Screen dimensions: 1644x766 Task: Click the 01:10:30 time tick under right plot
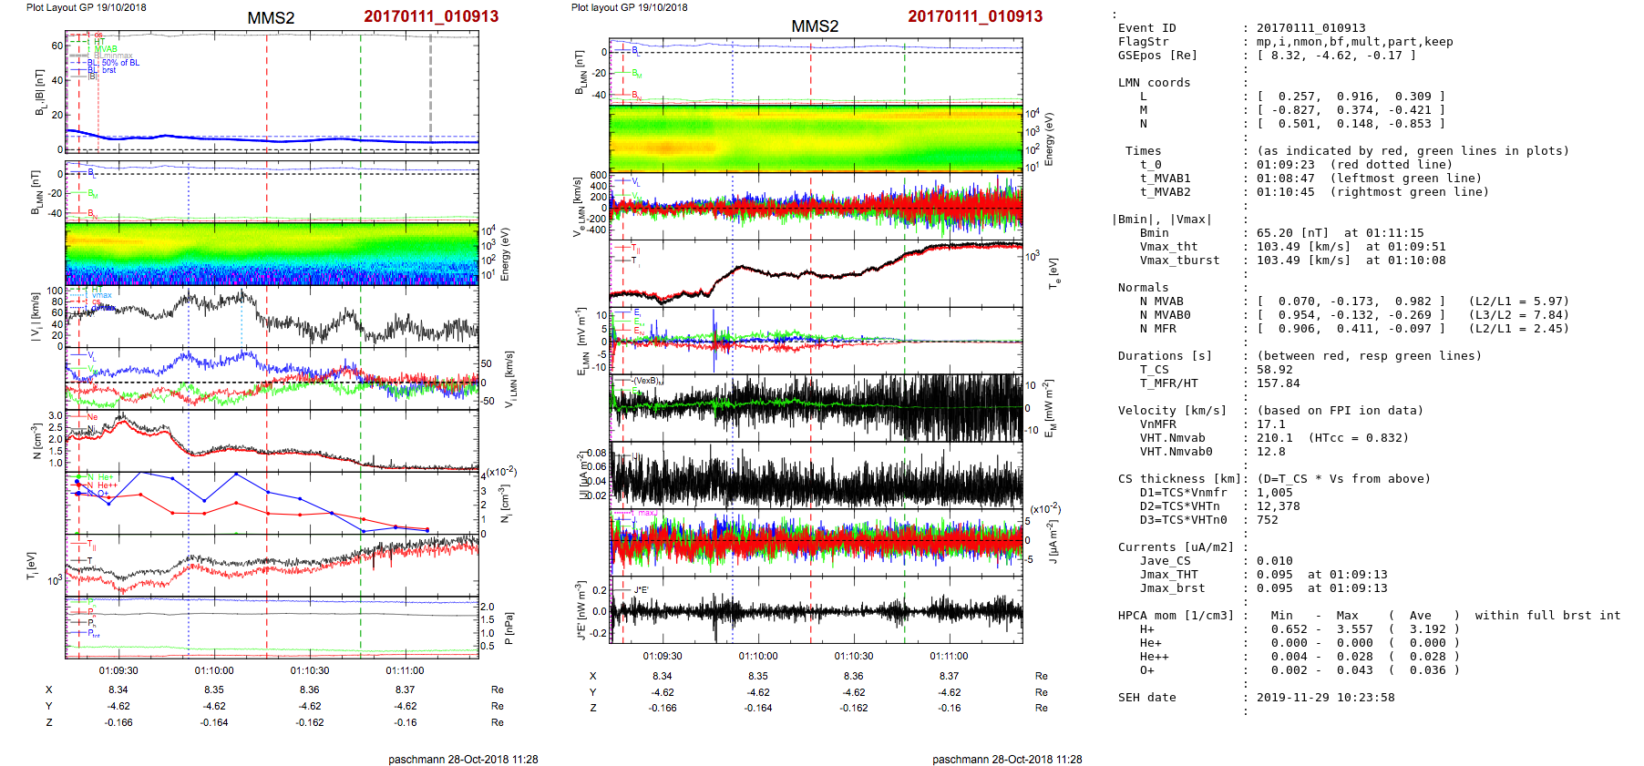(x=854, y=656)
